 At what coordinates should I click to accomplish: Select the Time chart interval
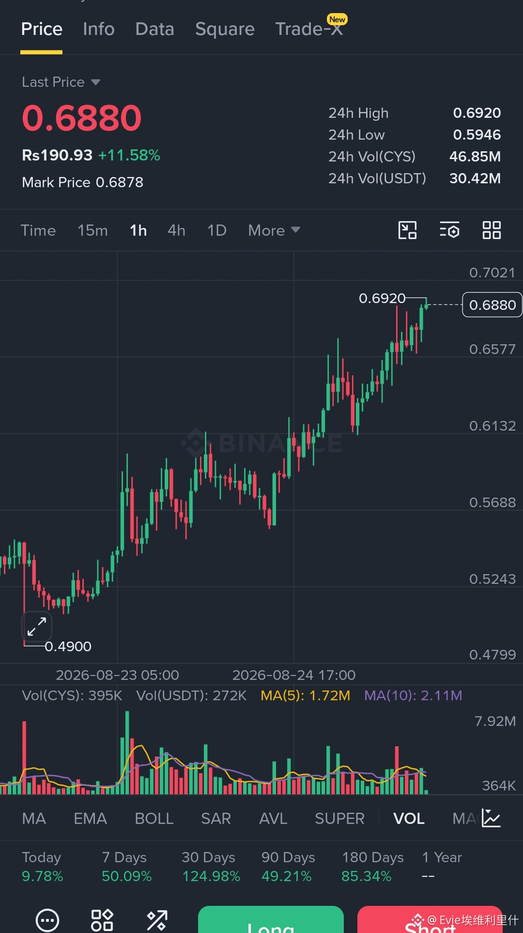[38, 230]
